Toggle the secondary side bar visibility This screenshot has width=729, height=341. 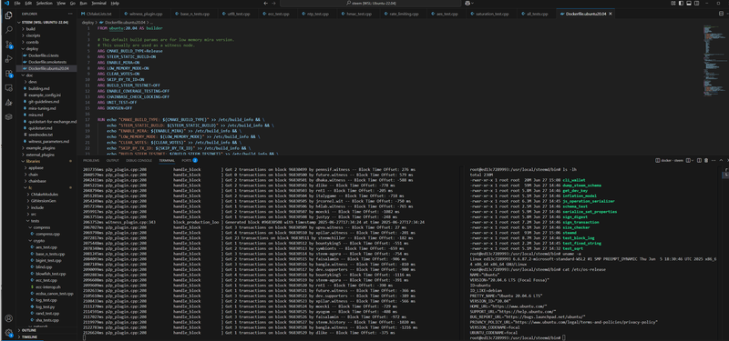pyautogui.click(x=696, y=3)
